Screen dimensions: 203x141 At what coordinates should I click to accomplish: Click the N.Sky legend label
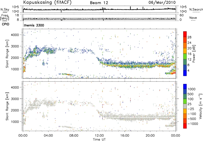pos(5,9)
